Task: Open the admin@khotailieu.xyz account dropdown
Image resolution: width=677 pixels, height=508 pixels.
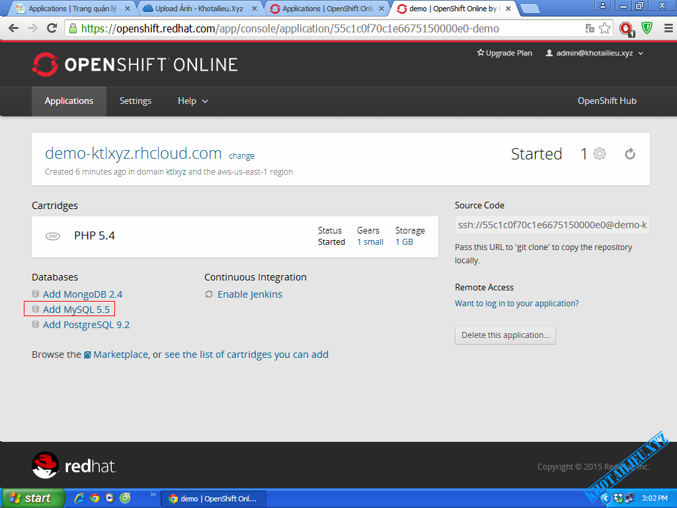Action: pyautogui.click(x=594, y=53)
